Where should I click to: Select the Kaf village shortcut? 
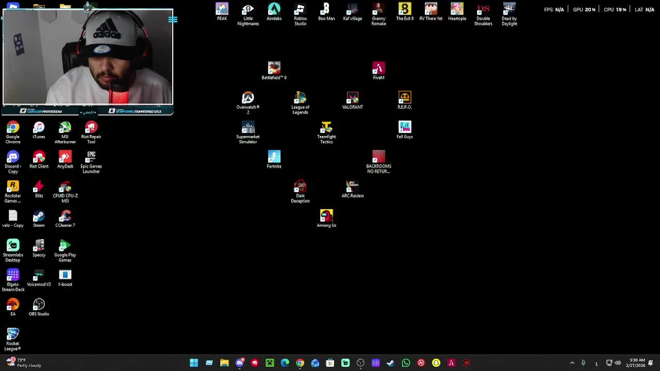click(353, 12)
